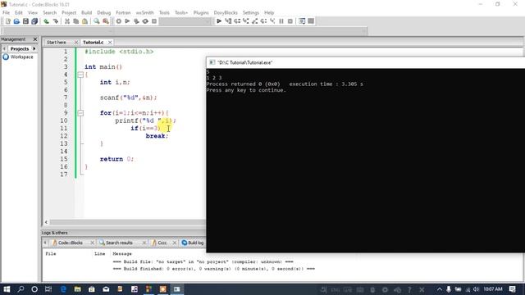Open Replace using the toolbar icon
This screenshot has width=525, height=295.
click(x=106, y=21)
